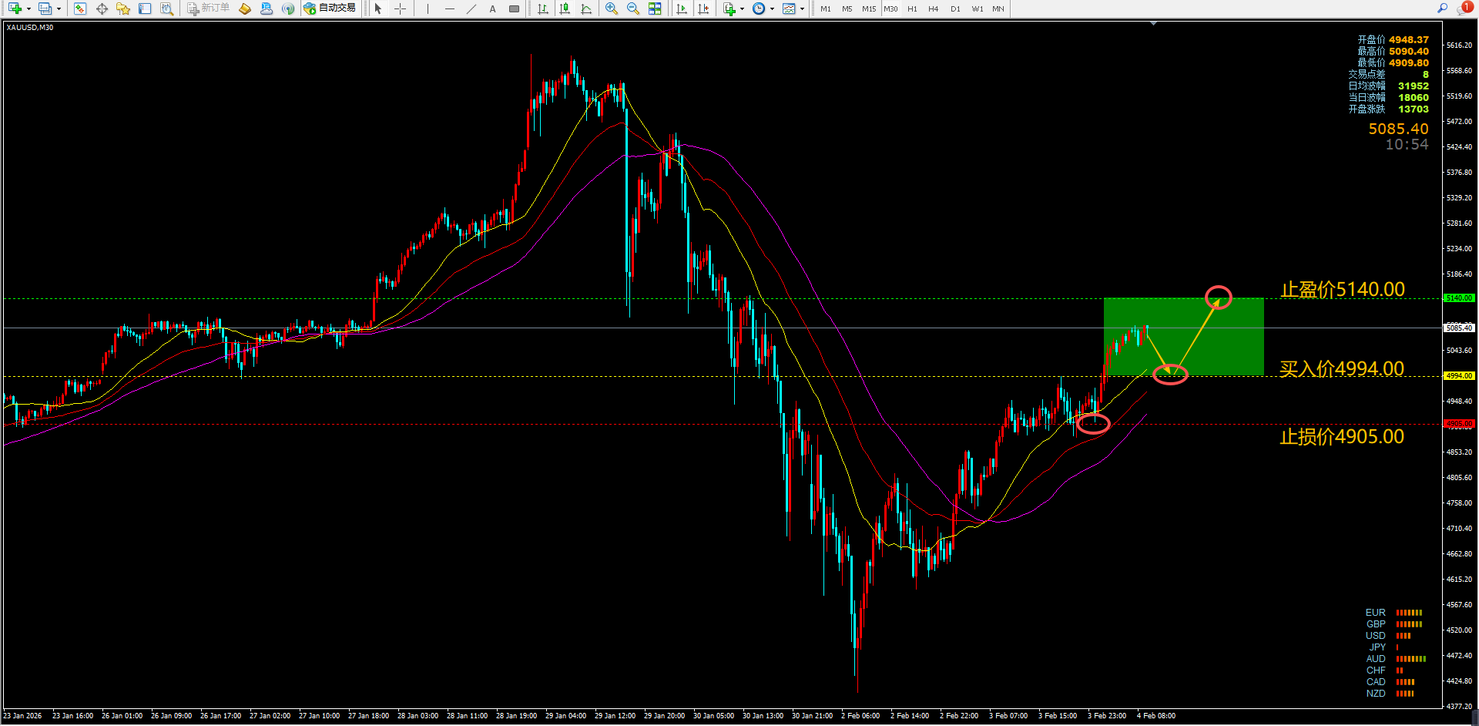
Task: Open the chat notifications with red badge
Action: (x=1464, y=8)
